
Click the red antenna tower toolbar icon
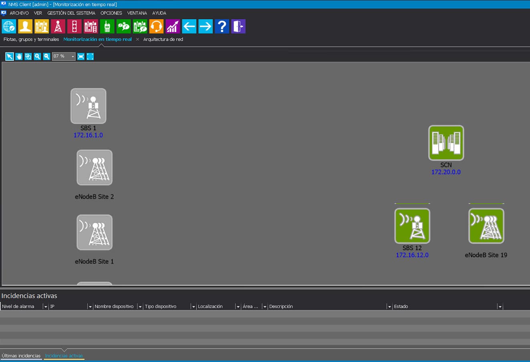[58, 26]
